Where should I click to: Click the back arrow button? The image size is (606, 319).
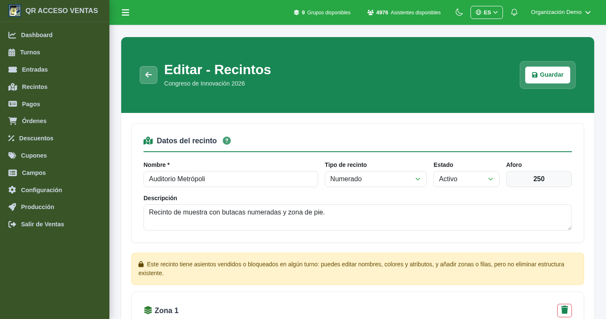tap(149, 75)
